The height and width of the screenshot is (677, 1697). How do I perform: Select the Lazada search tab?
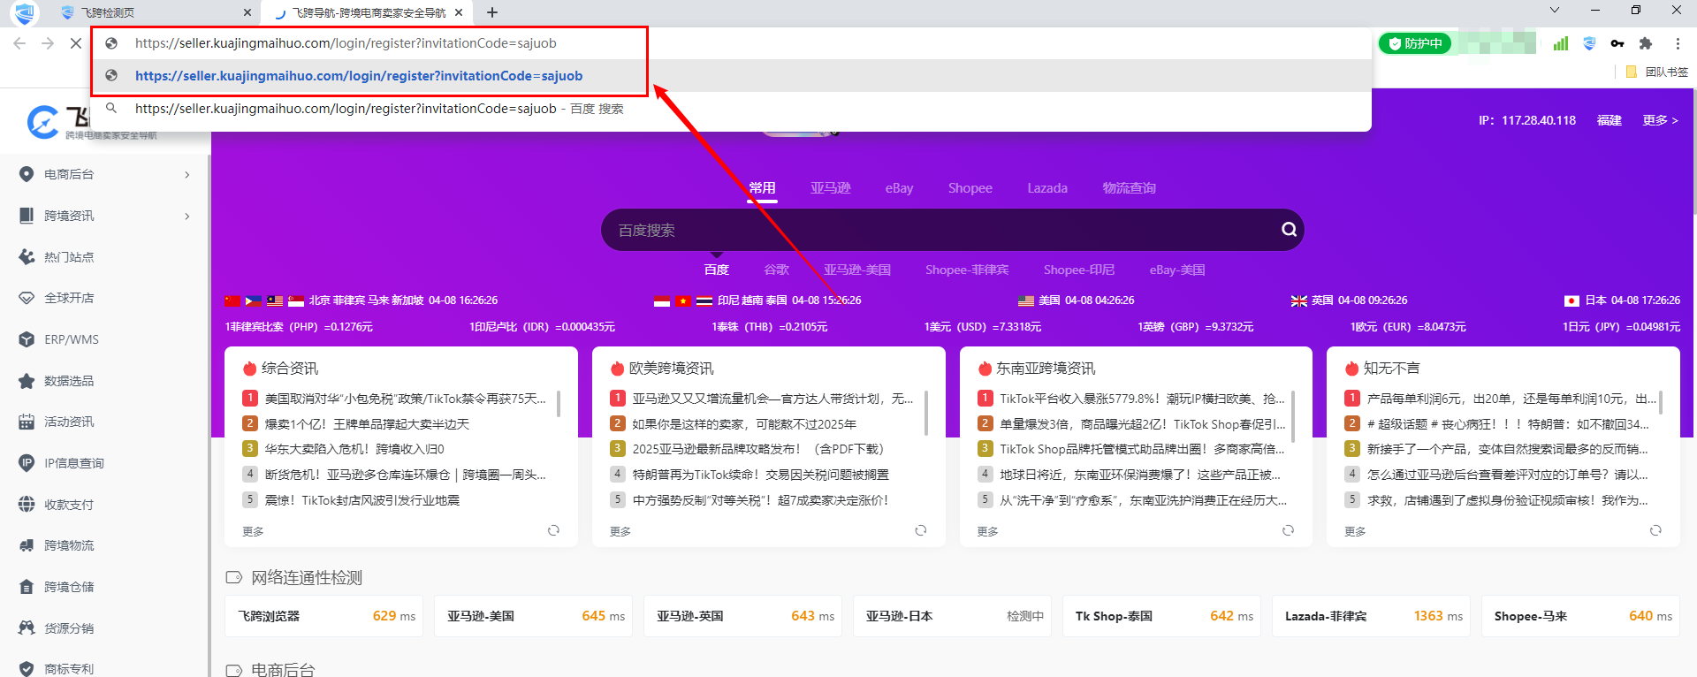pyautogui.click(x=1047, y=188)
